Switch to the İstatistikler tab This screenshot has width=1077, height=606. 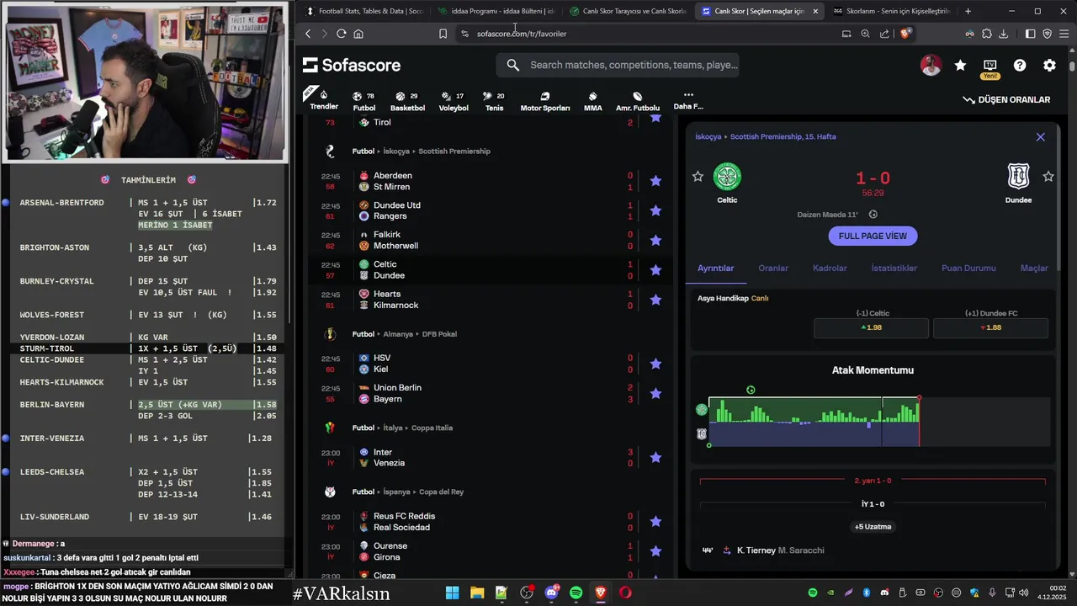[894, 268]
